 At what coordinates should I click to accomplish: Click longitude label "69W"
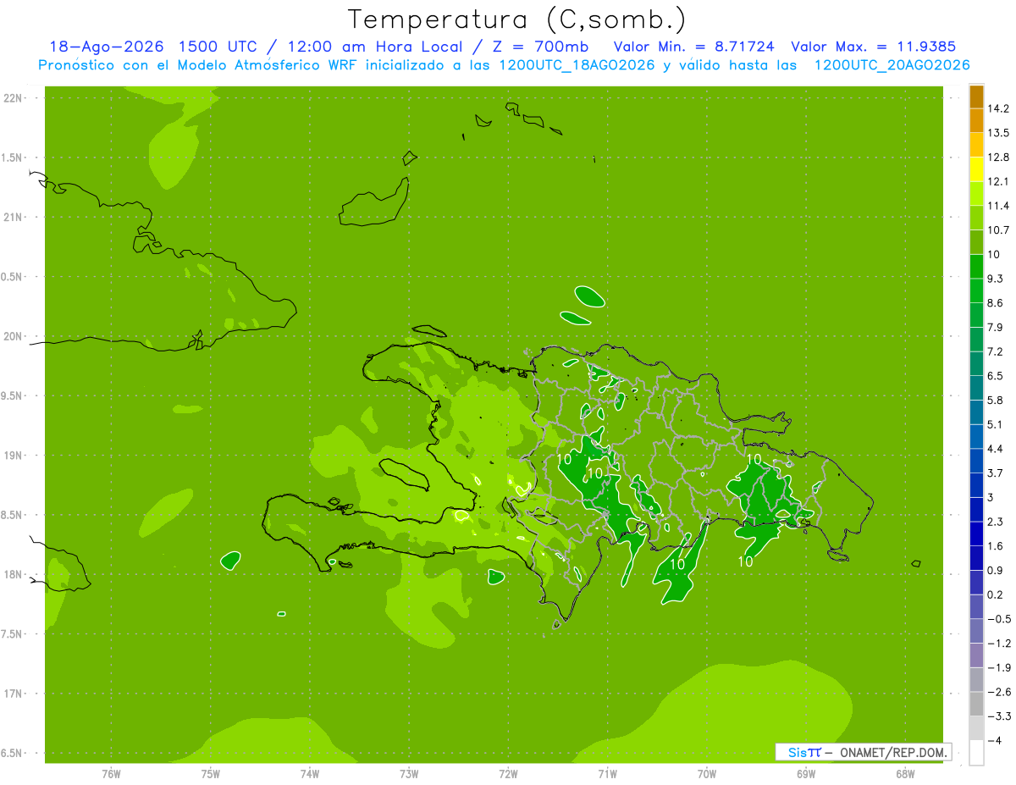click(806, 774)
